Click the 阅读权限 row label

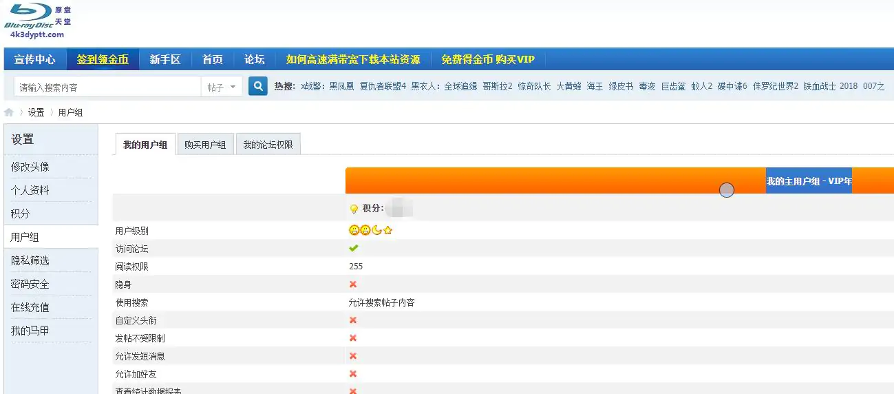point(131,267)
